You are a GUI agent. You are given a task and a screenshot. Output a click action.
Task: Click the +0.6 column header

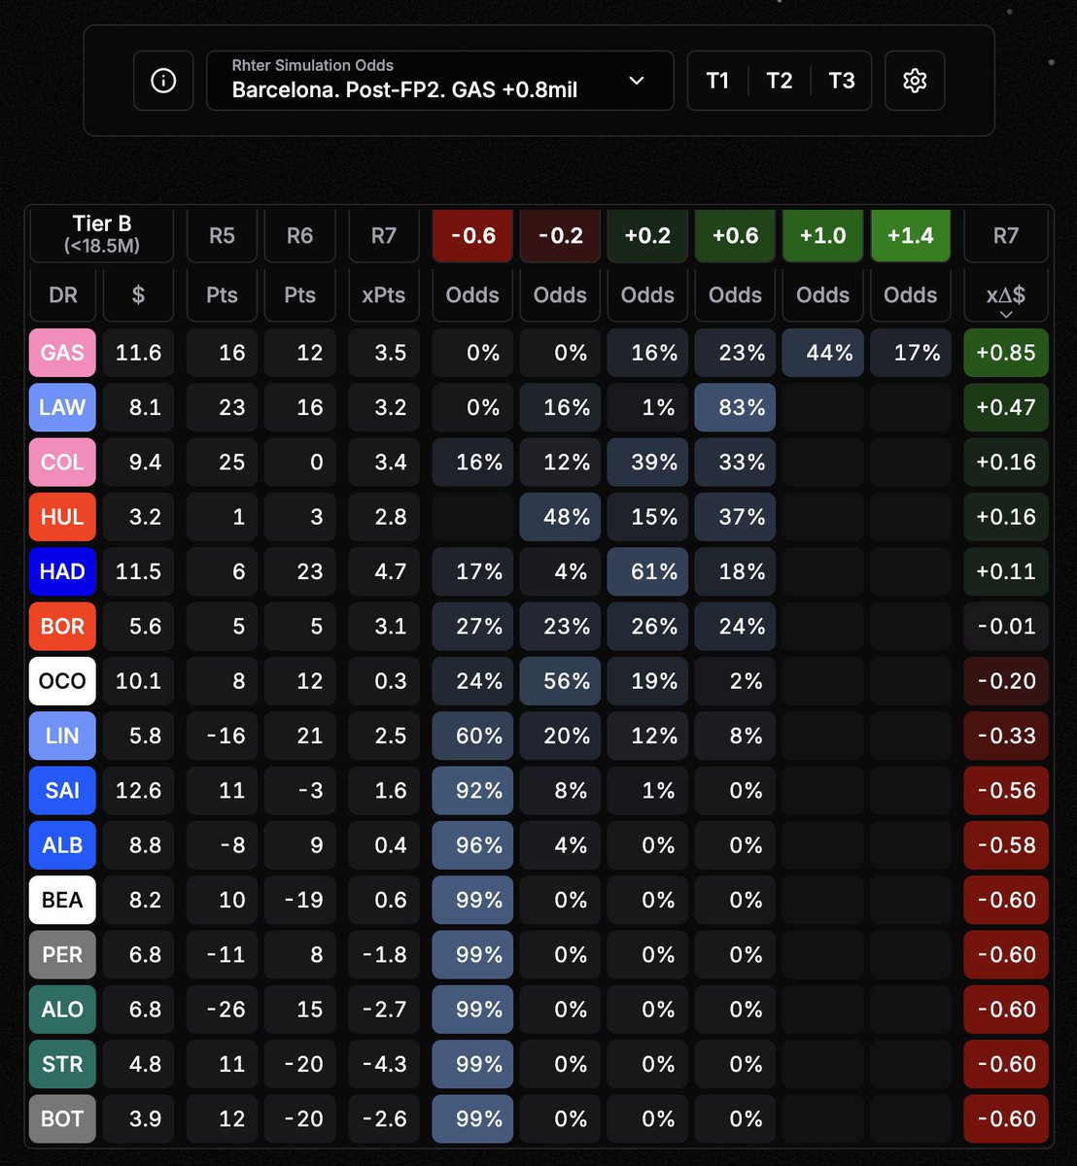tap(735, 236)
